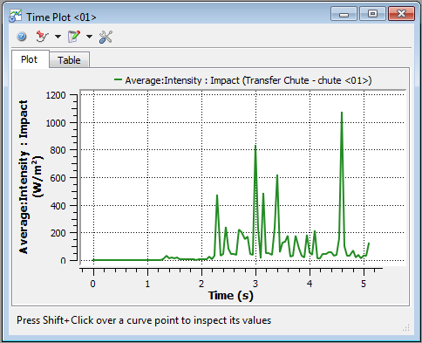This screenshot has height=343, width=422.
Task: Open the wrench and screwdriver settings tool
Action: [x=105, y=37]
